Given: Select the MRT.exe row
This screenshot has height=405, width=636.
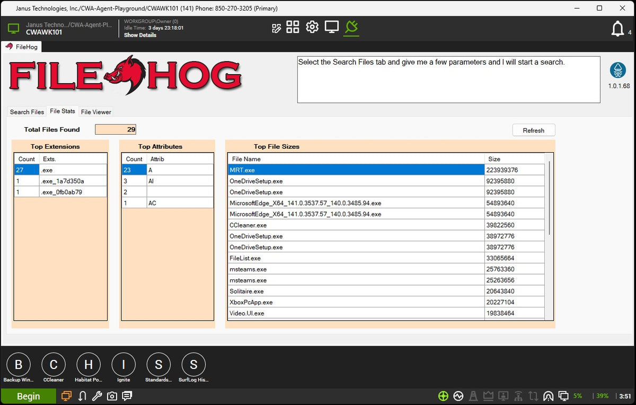Looking at the screenshot, I should 386,170.
